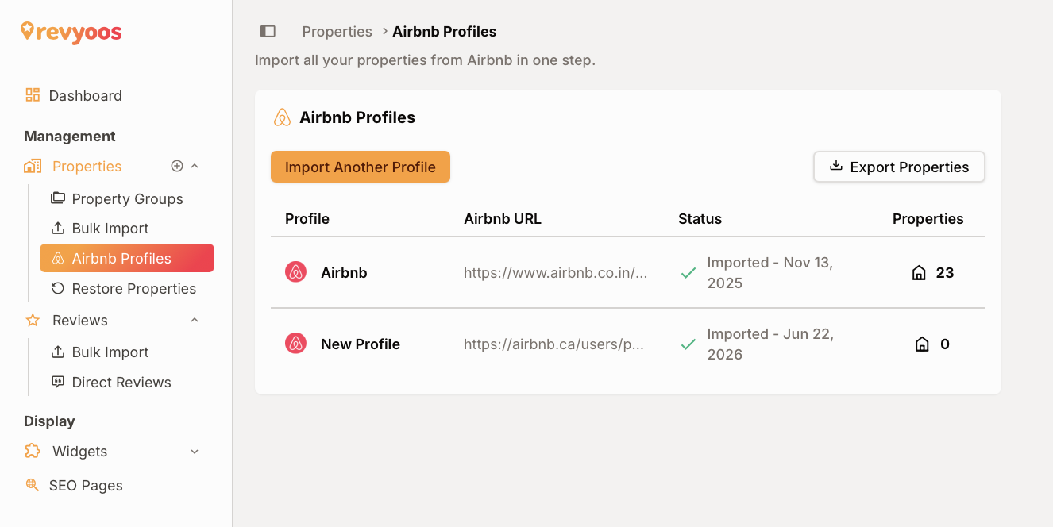This screenshot has height=527, width=1053.
Task: Click the download icon in Export Properties
Action: click(835, 166)
